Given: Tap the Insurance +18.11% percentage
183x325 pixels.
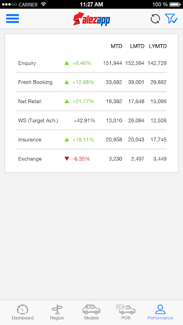Looking at the screenshot, I should (83, 140).
